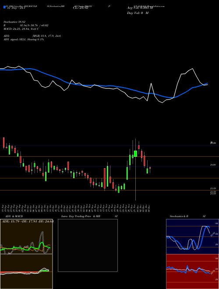Click the last small red candlestick
The height and width of the screenshot is (289, 219).
150,168
